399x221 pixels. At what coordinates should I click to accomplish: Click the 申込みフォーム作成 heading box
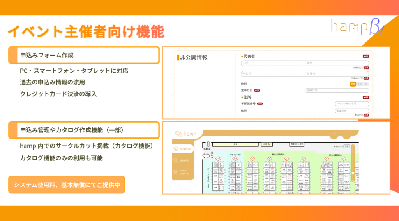[83, 55]
